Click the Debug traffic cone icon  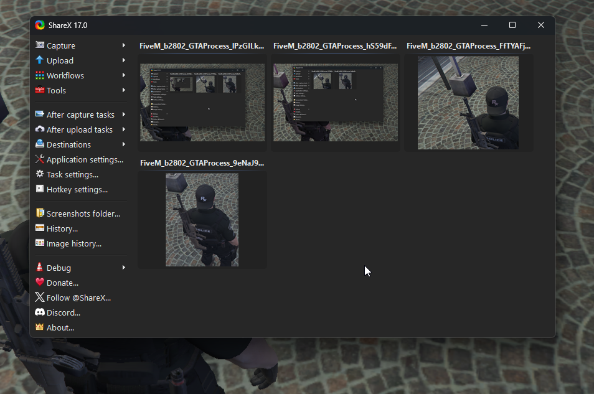39,267
